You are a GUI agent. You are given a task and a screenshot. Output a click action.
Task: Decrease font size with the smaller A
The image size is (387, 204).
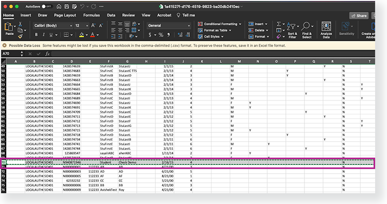[101, 25]
